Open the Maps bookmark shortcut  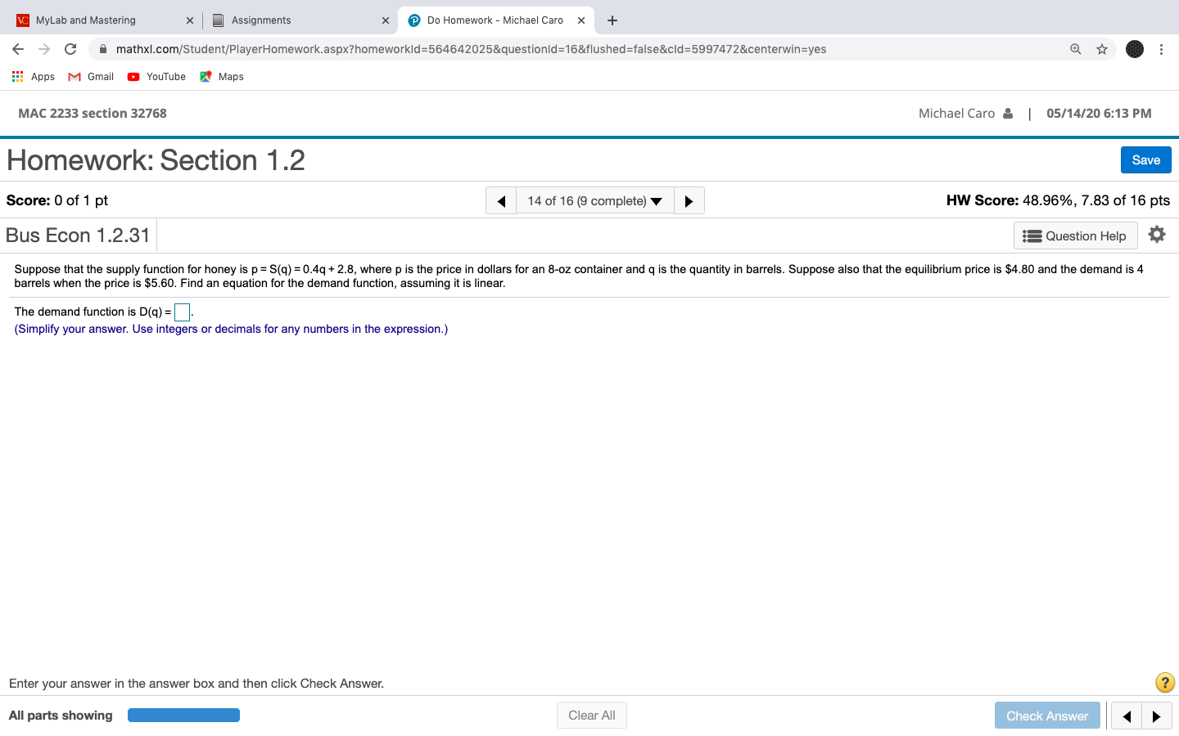pos(220,76)
